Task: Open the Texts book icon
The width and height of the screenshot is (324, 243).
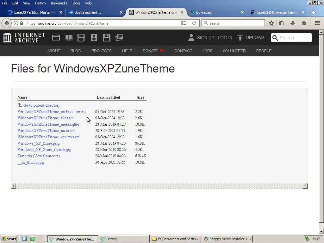Action: click(69, 38)
